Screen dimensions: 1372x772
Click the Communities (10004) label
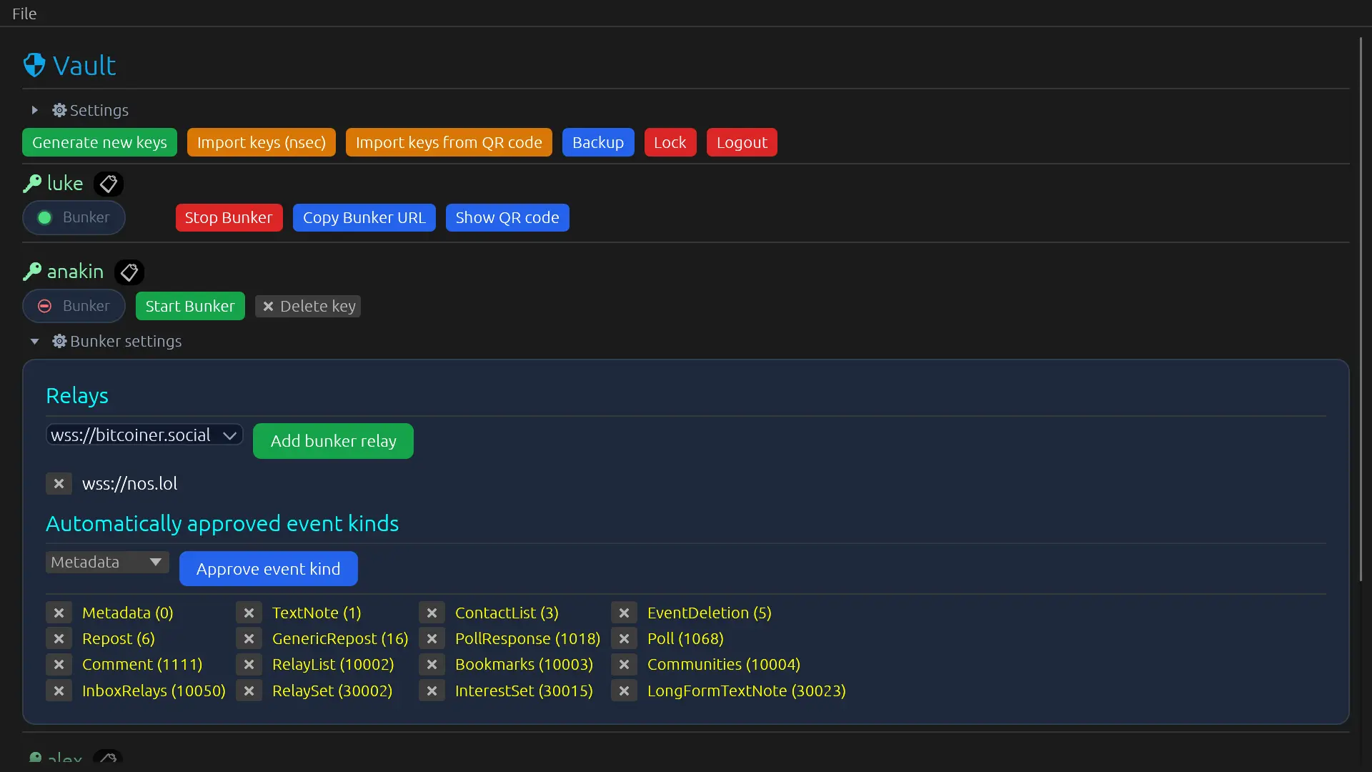coord(723,664)
